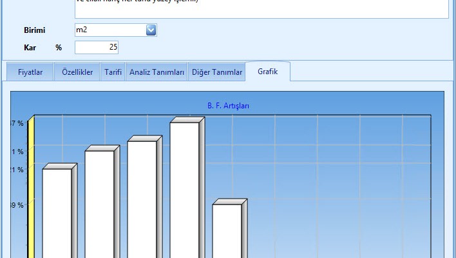456x258 pixels.
Task: Select the third bar in the chart
Action: click(142, 199)
